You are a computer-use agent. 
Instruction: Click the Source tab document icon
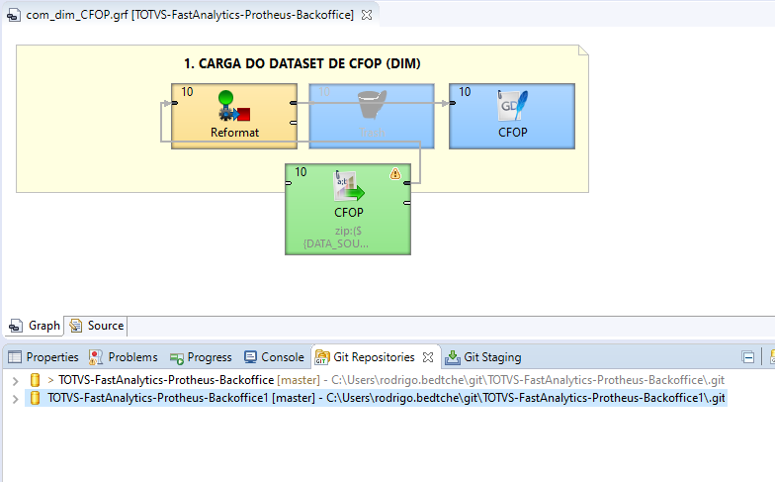coord(75,326)
